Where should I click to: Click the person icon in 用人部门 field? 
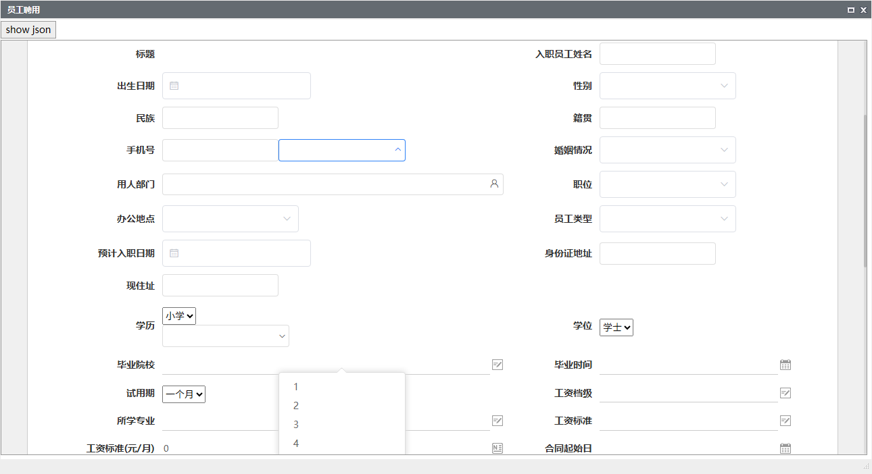point(494,184)
